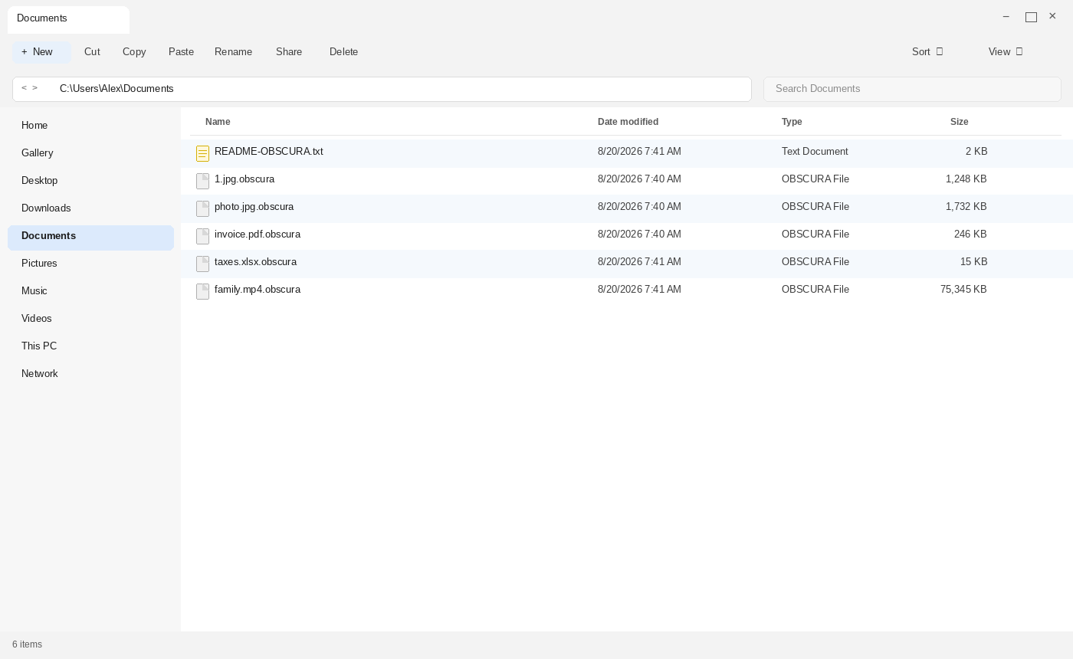This screenshot has height=659, width=1073.
Task: Select the family.mp4.obscura file name
Action: 258,290
